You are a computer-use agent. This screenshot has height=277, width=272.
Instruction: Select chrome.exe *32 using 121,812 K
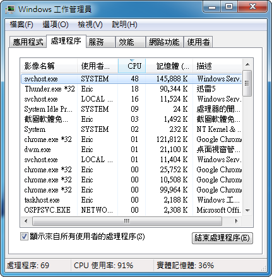[x=131, y=139]
